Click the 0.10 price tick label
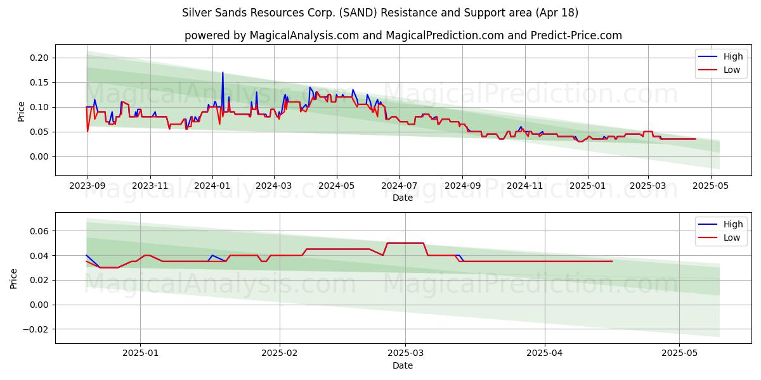Image resolution: width=761 pixels, height=380 pixels. point(40,107)
